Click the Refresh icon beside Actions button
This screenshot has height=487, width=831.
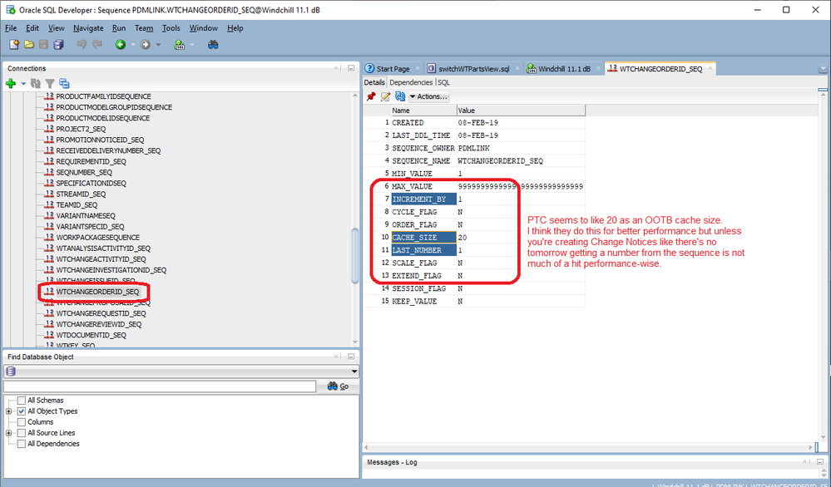[399, 96]
